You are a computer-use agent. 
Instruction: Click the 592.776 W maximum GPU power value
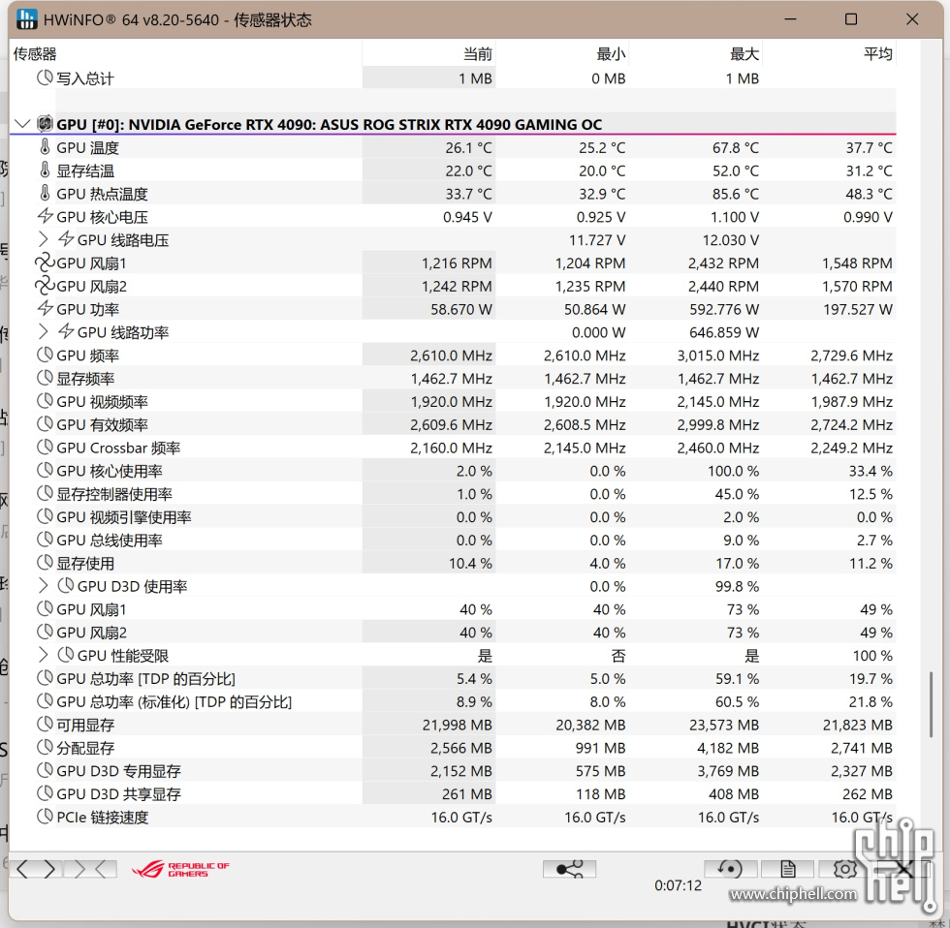[724, 309]
